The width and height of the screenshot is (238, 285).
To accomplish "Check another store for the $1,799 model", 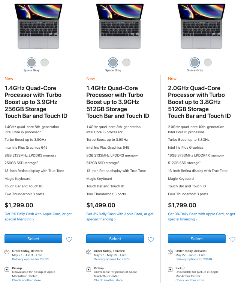I will pyautogui.click(x=190, y=280).
